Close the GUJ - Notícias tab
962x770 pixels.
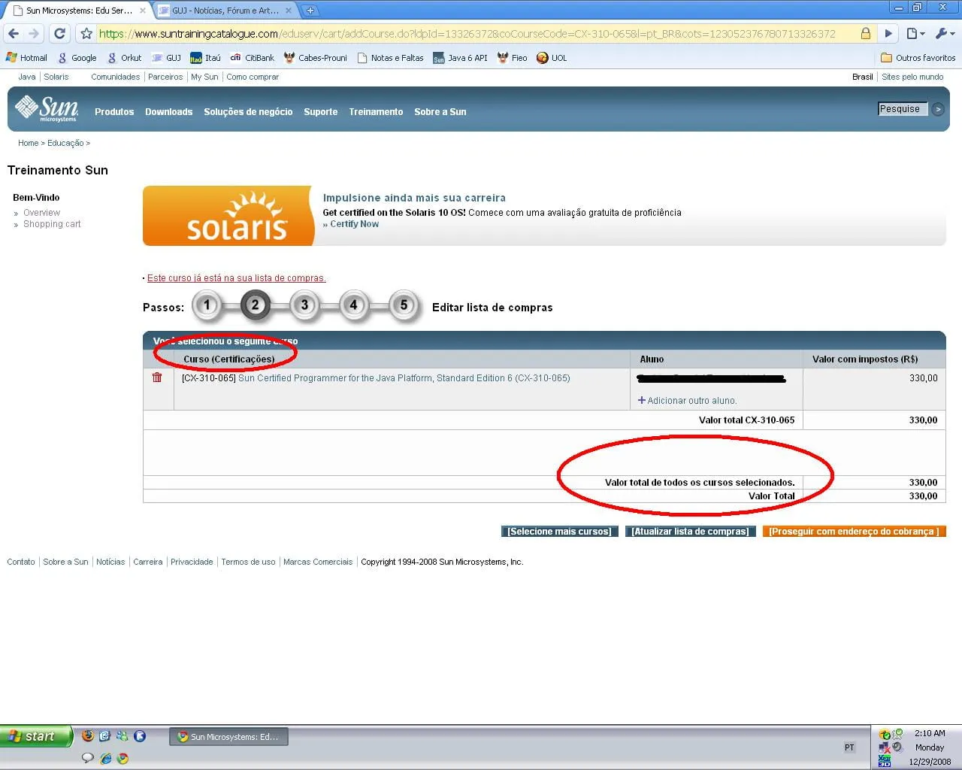pos(290,11)
